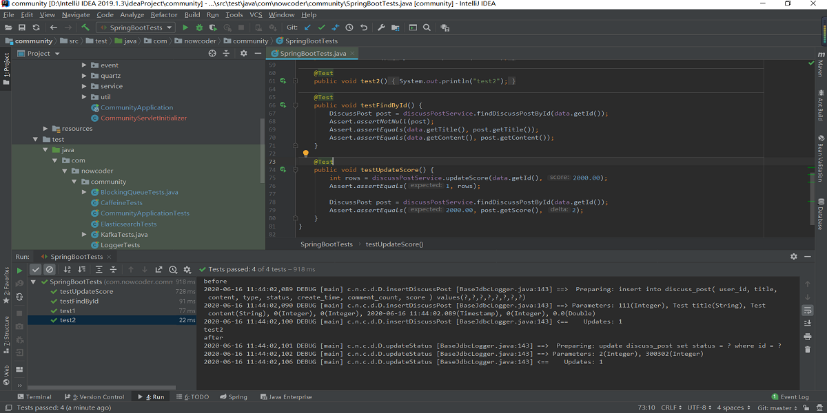Expand the event folder in Project tree
The image size is (827, 413).
pyautogui.click(x=84, y=65)
